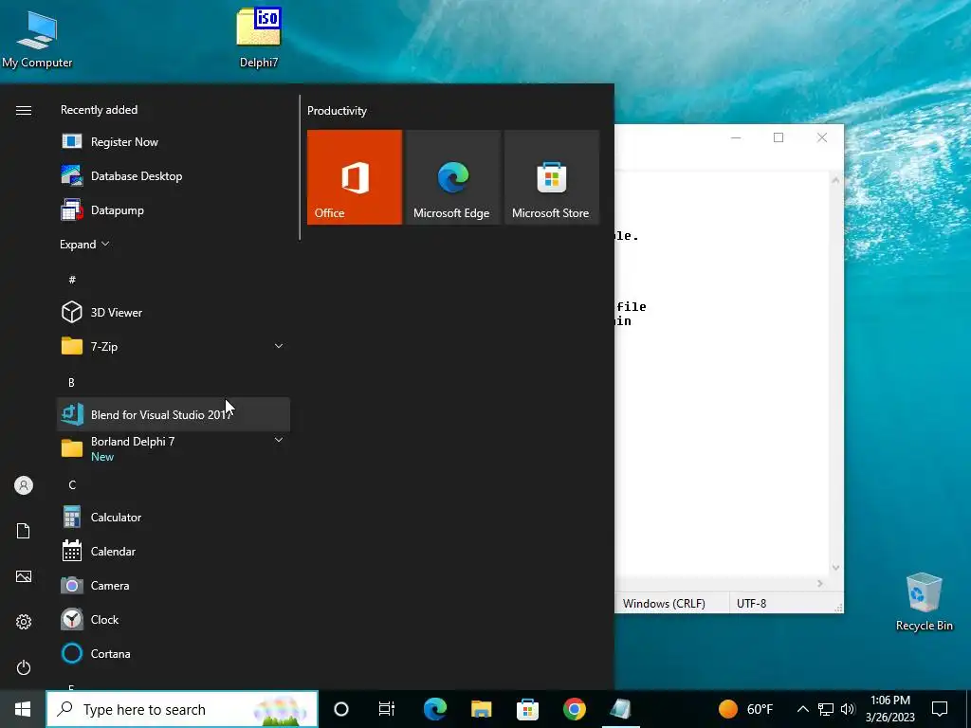Open Task View from the taskbar
This screenshot has width=971, height=728.
387,709
